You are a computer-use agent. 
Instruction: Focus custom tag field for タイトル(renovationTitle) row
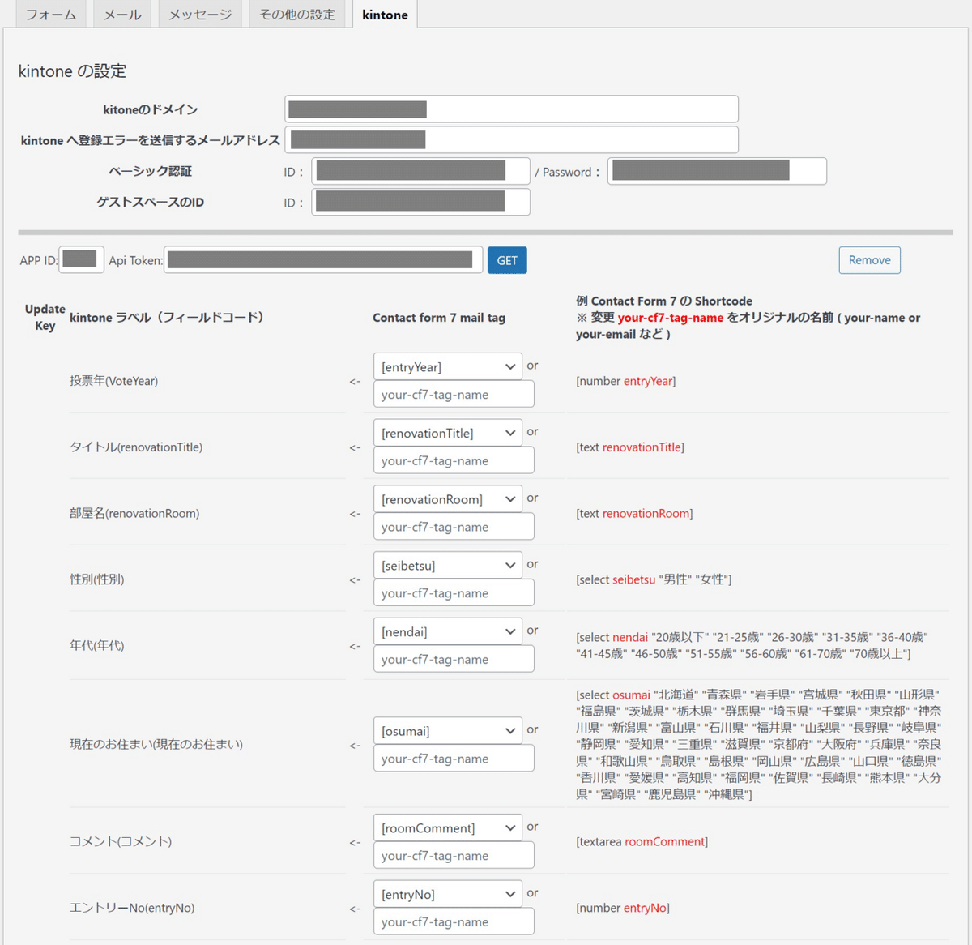pos(454,460)
